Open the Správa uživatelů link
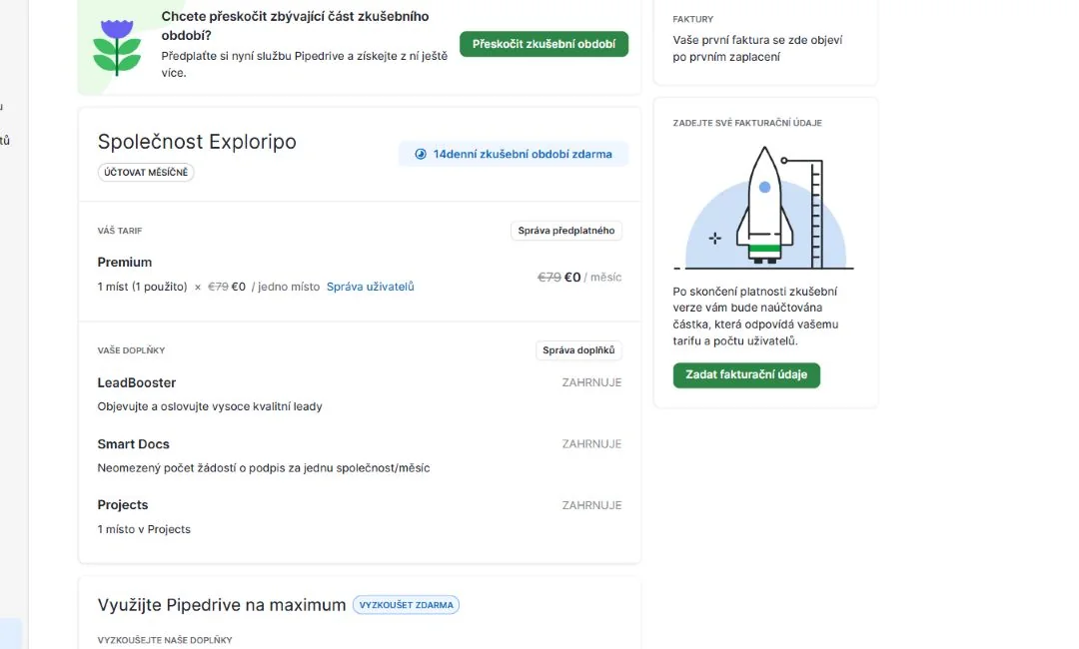Screen dimensions: 1079x649 371,287
